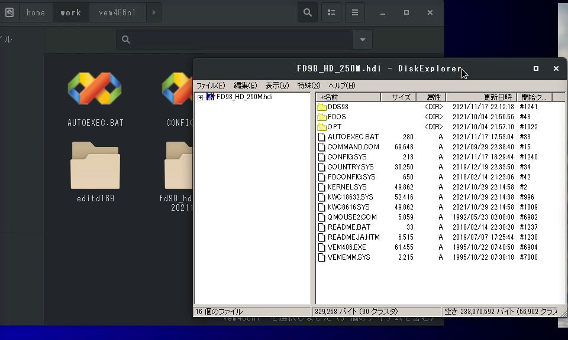Open the editd169 folder in file manager
568x340 pixels.
point(95,165)
